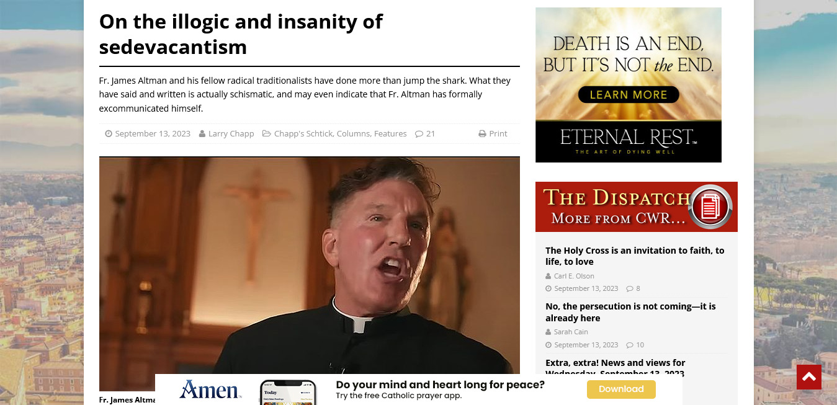Read 'The Holy Cross is an invitation' article

635,256
